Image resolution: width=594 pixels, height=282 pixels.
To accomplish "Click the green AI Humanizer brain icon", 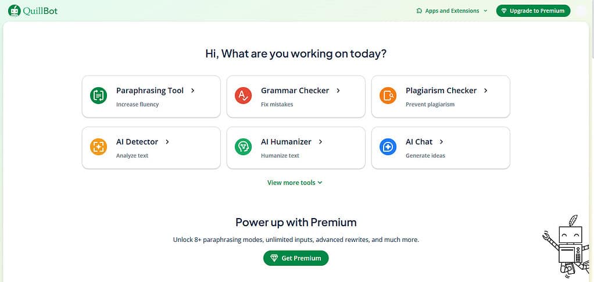I will point(243,147).
